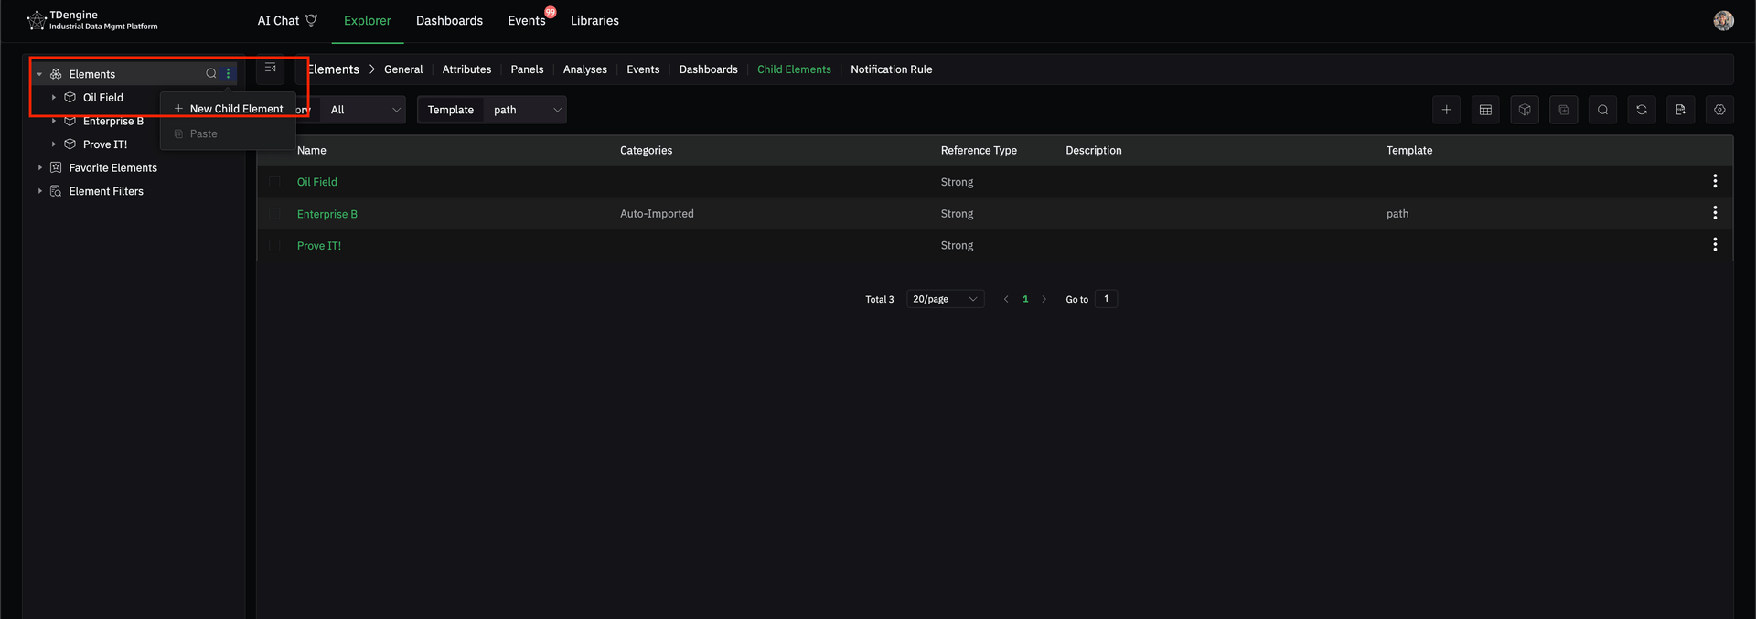The image size is (1756, 619).
Task: Select the Enterprise B row checkbox
Action: 274,214
